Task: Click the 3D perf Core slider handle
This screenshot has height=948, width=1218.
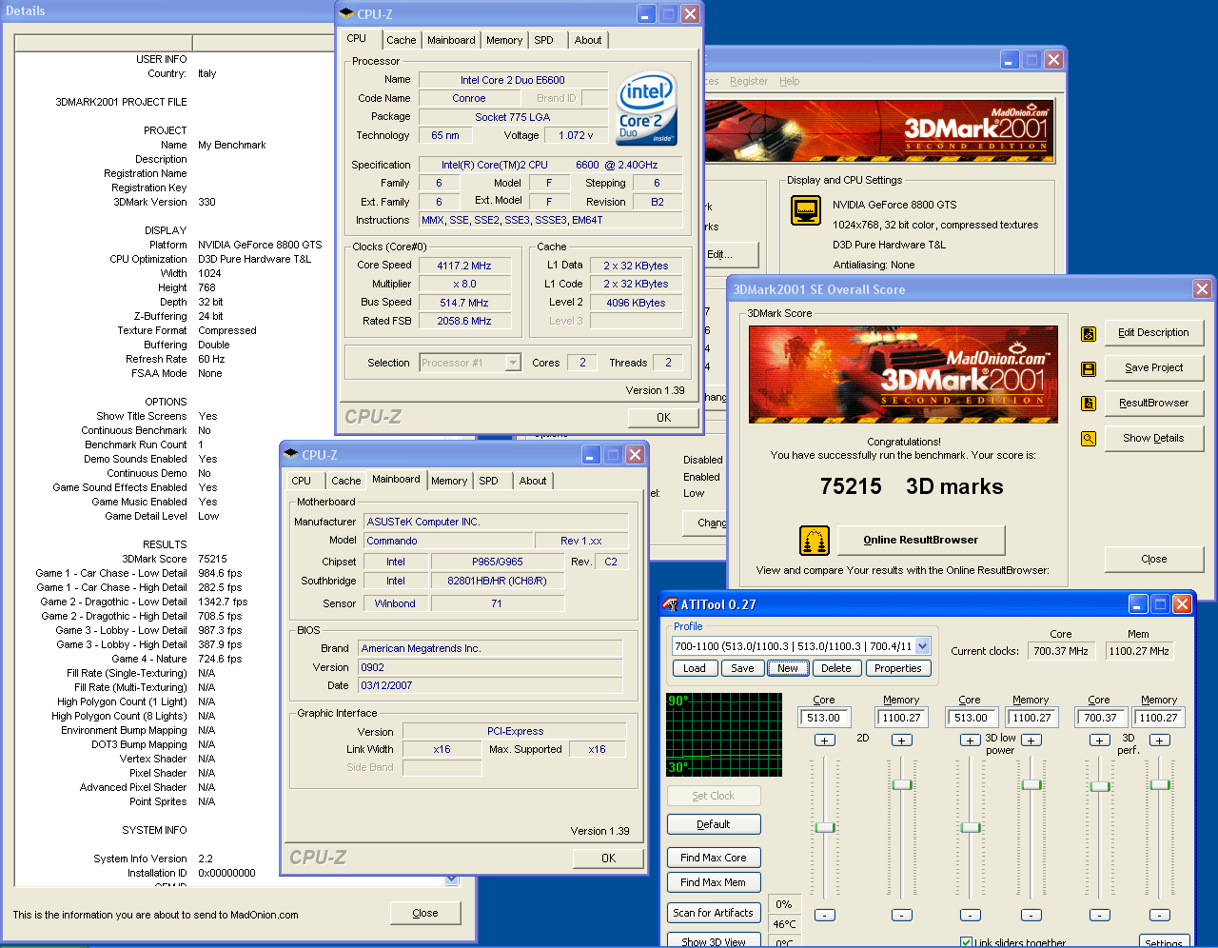Action: point(1100,787)
